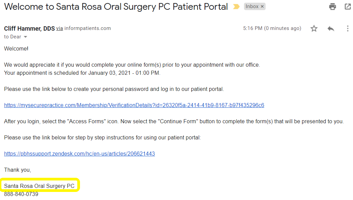Screen dimensions: 353x200
Task: Click the informpatients.com sender domain
Action: pos(88,29)
